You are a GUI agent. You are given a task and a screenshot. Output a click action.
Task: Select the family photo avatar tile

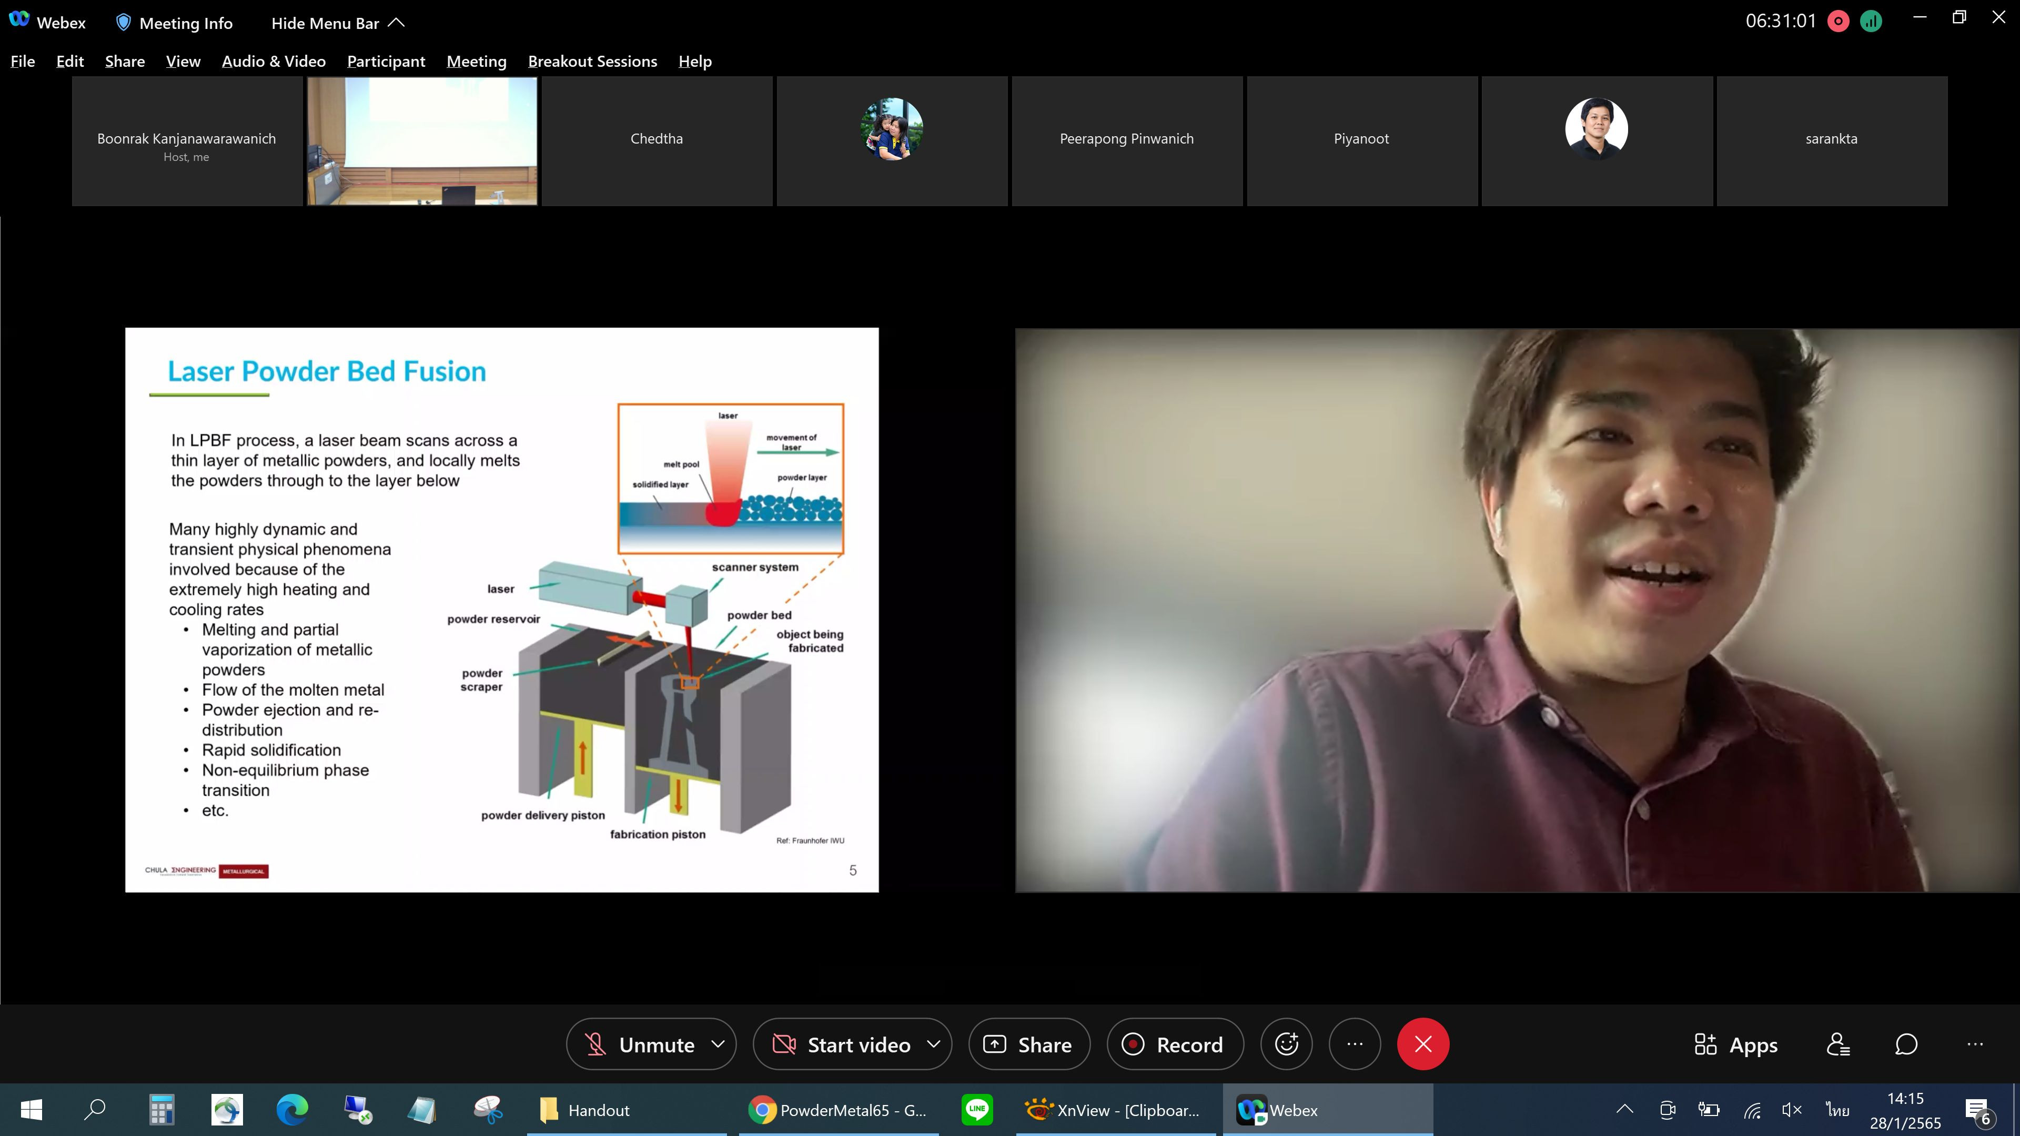pyautogui.click(x=892, y=141)
